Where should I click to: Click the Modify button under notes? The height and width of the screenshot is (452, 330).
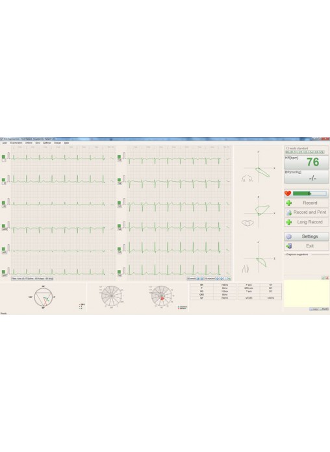click(x=324, y=309)
